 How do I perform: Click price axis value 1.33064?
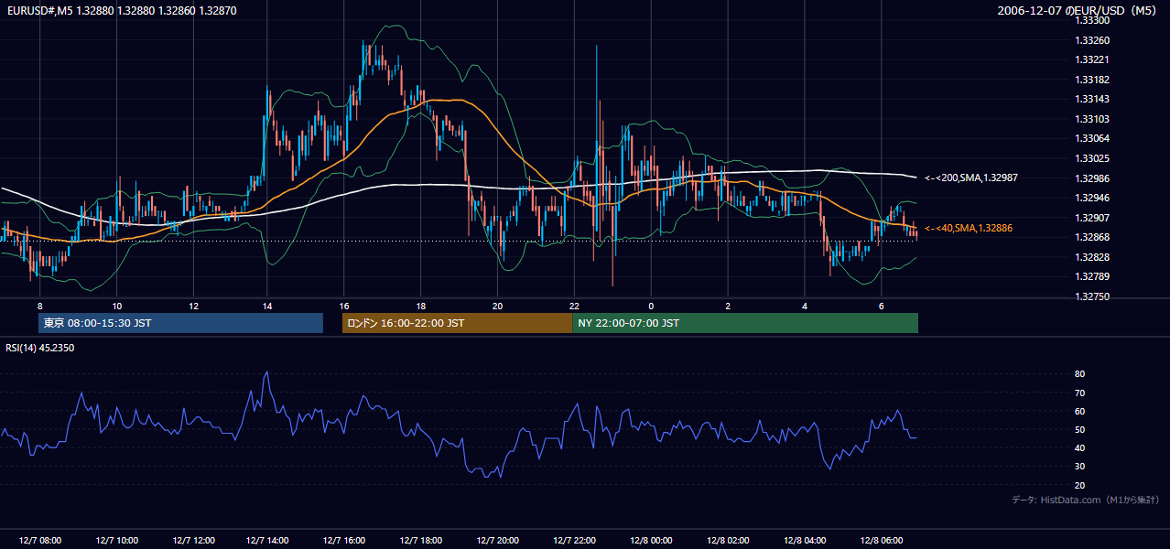[x=1093, y=139]
